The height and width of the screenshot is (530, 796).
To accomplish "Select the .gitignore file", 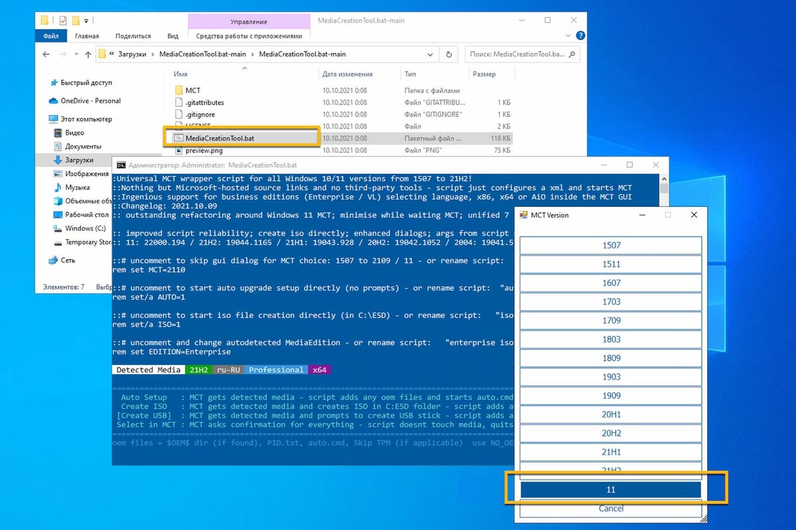I will 200,115.
